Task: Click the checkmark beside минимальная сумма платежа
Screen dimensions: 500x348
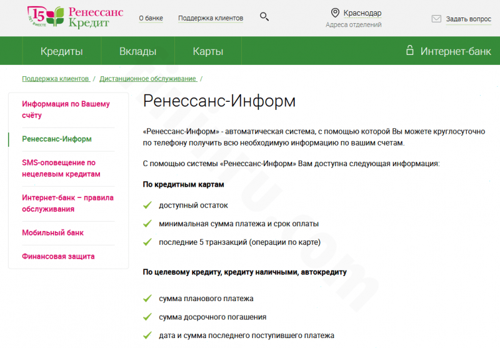Action: coord(147,224)
